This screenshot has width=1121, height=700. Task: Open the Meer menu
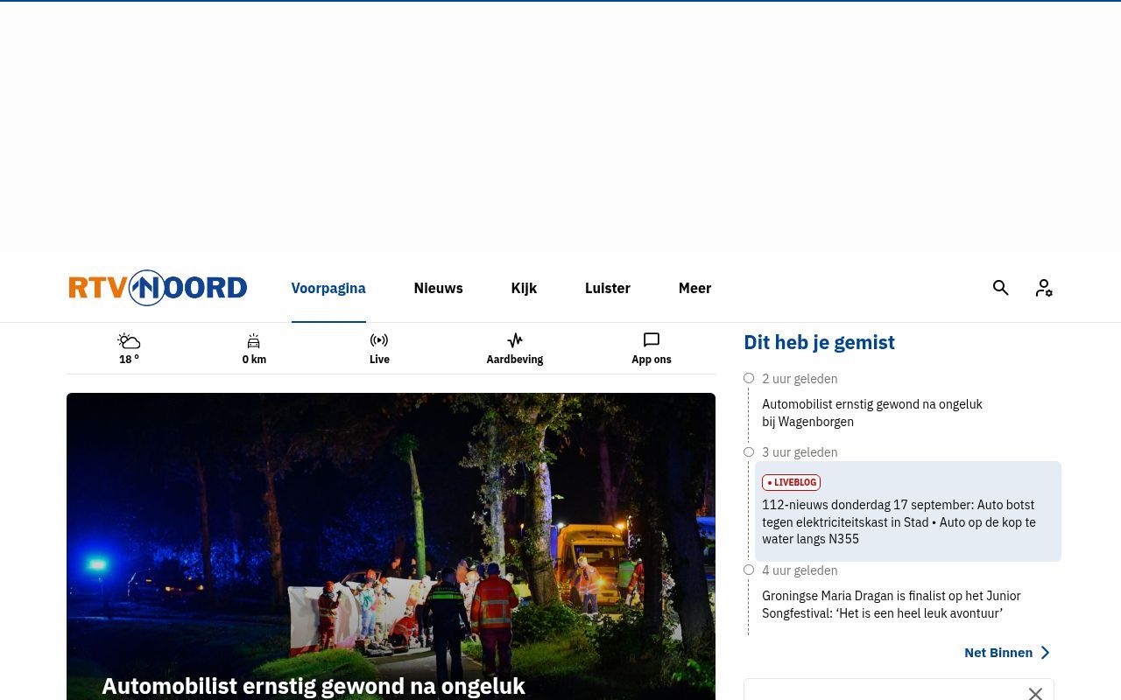[x=694, y=288]
